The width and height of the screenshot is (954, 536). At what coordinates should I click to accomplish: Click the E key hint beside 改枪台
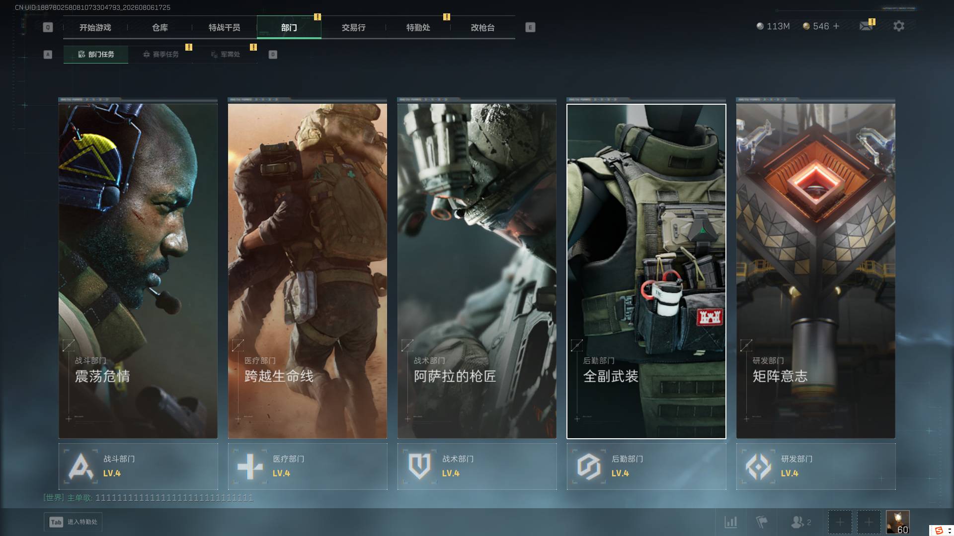tap(530, 27)
